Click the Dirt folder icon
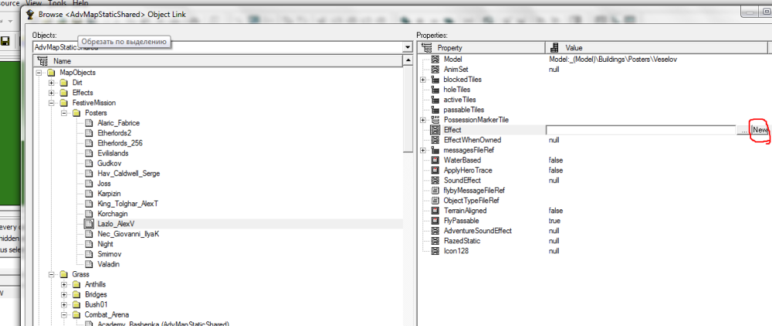 click(63, 83)
